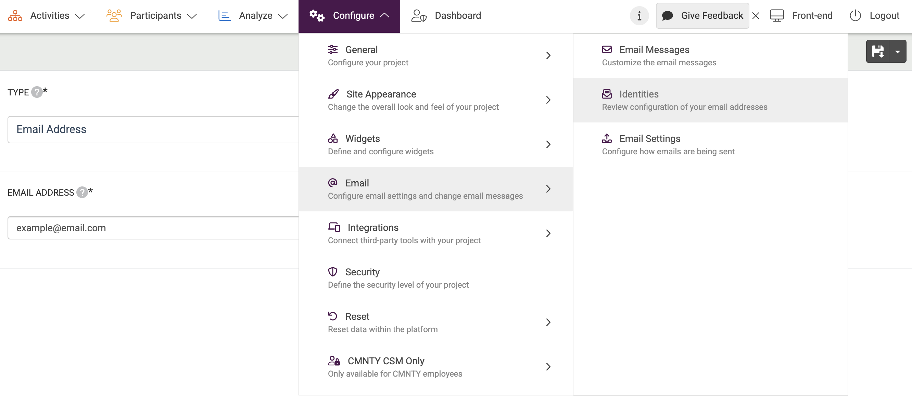Expand the Site Appearance submenu arrow
This screenshot has width=912, height=418.
click(x=548, y=100)
